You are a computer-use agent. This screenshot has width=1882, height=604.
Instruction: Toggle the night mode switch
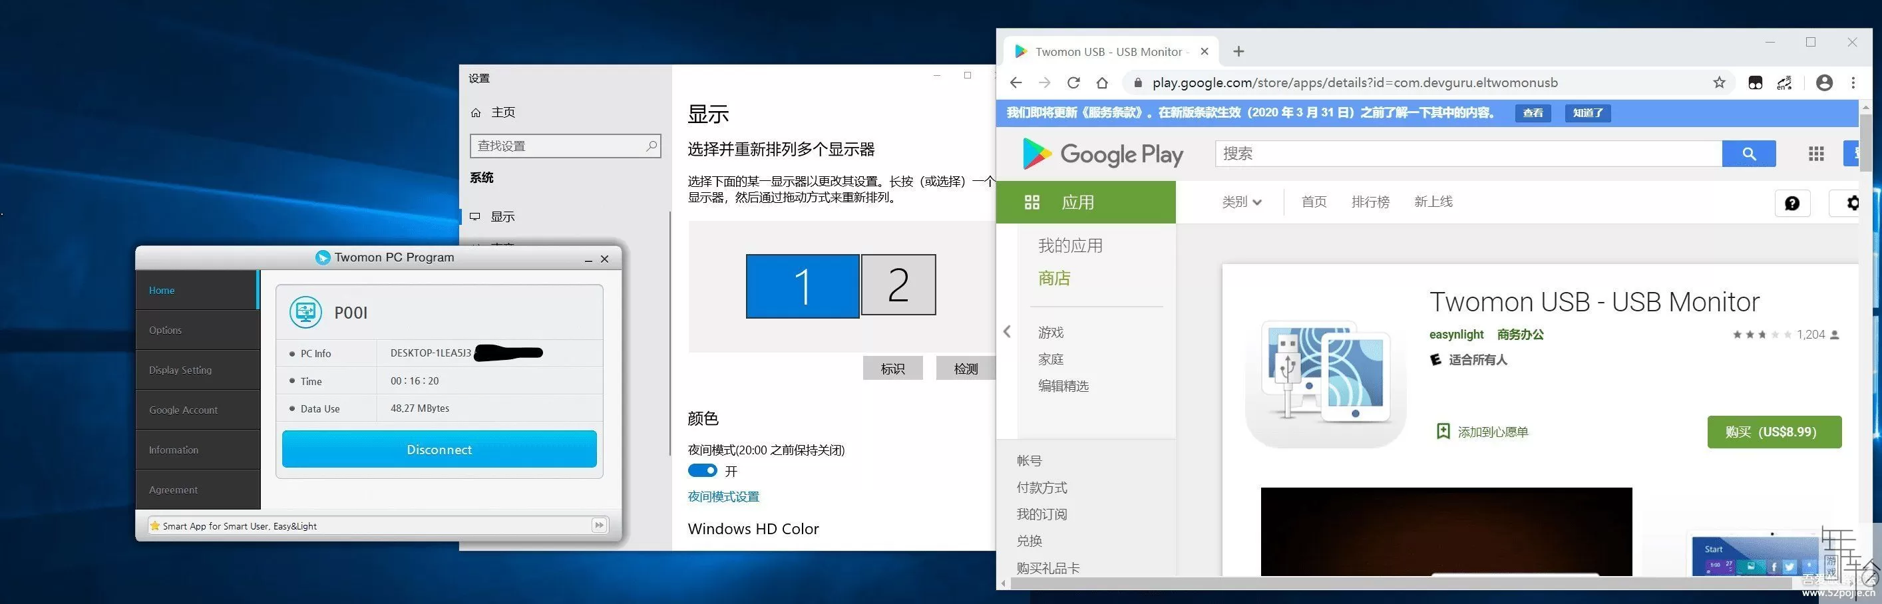coord(702,470)
